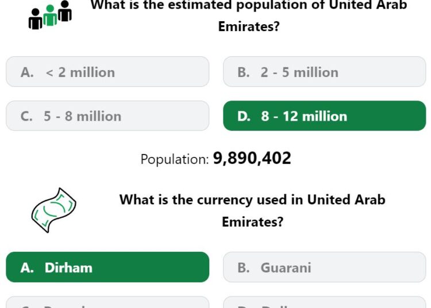Click the 'Population:' label text
The image size is (431, 308).
pos(175,159)
